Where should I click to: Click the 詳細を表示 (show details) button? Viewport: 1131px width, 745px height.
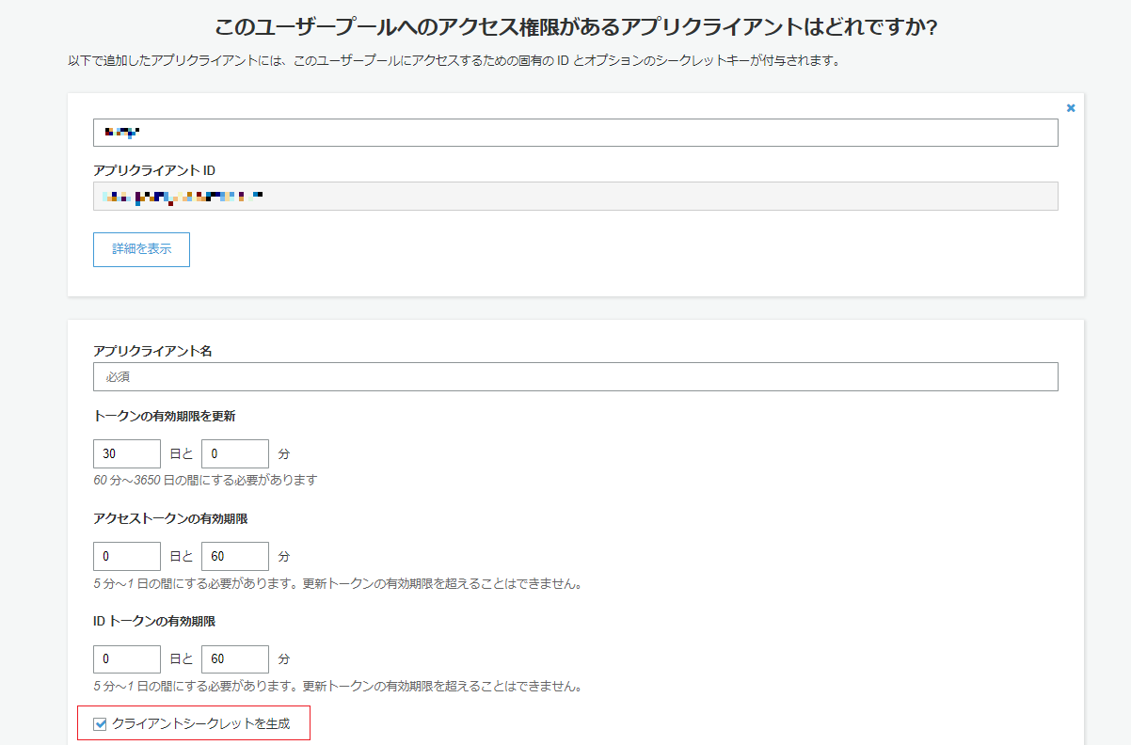pos(140,248)
